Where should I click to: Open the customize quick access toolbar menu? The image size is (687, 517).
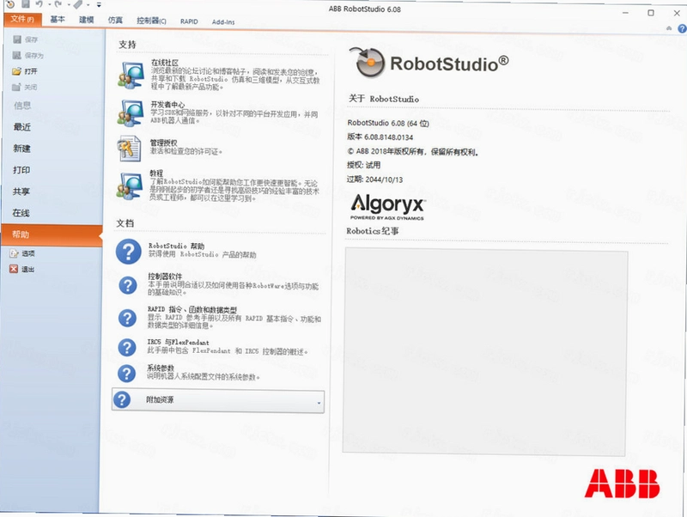click(x=99, y=5)
